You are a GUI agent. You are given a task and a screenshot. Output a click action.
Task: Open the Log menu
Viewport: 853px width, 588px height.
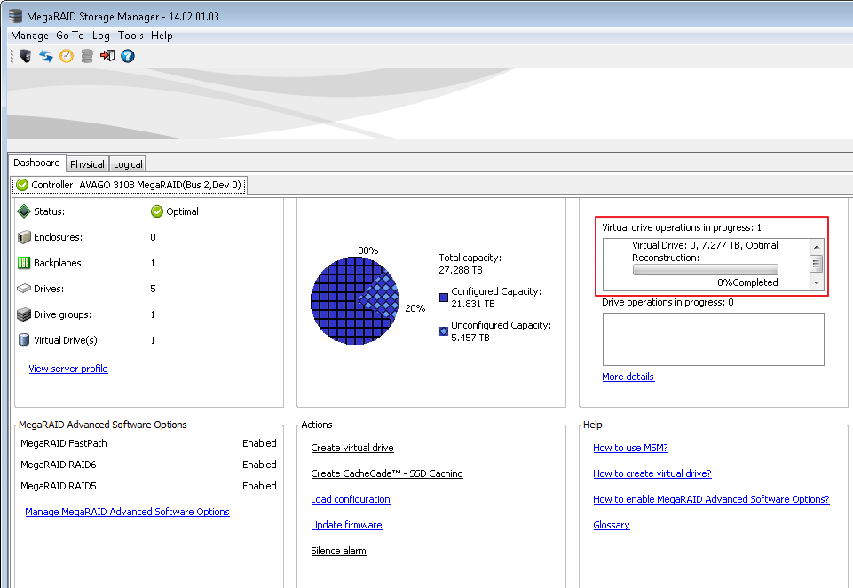pyautogui.click(x=100, y=36)
